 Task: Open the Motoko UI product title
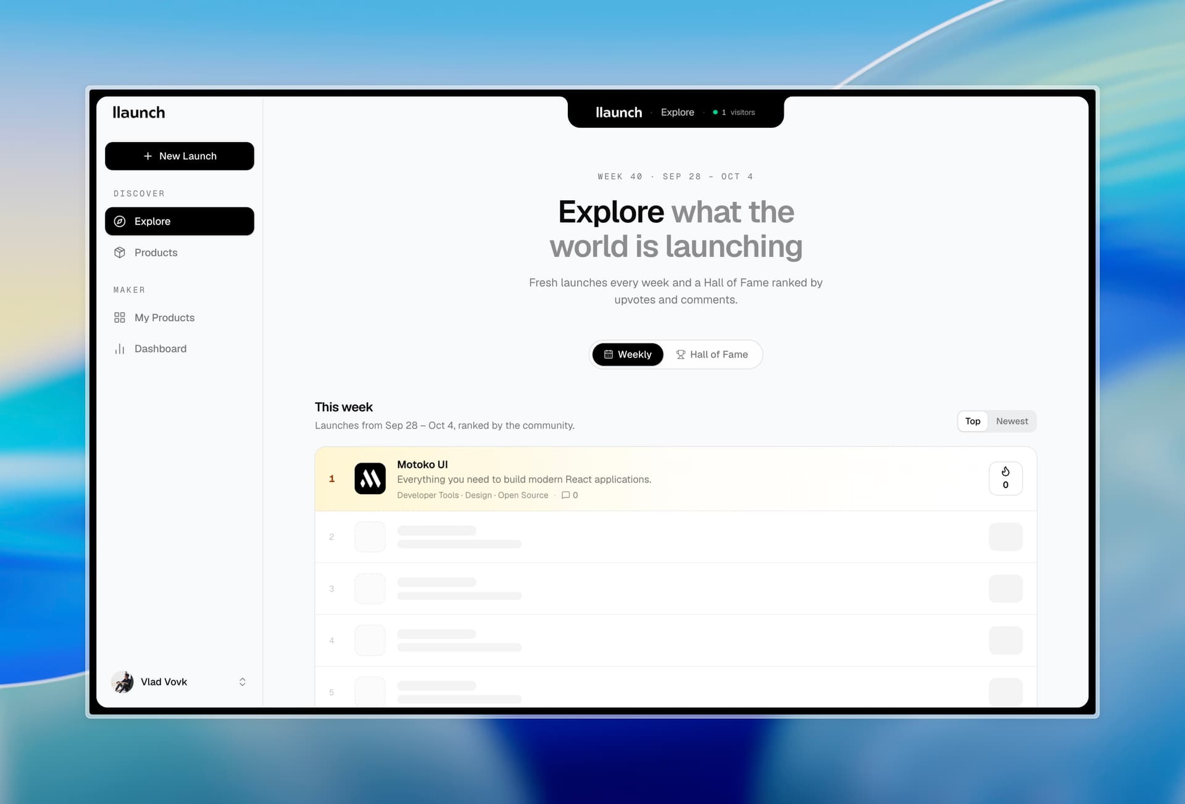coord(423,464)
